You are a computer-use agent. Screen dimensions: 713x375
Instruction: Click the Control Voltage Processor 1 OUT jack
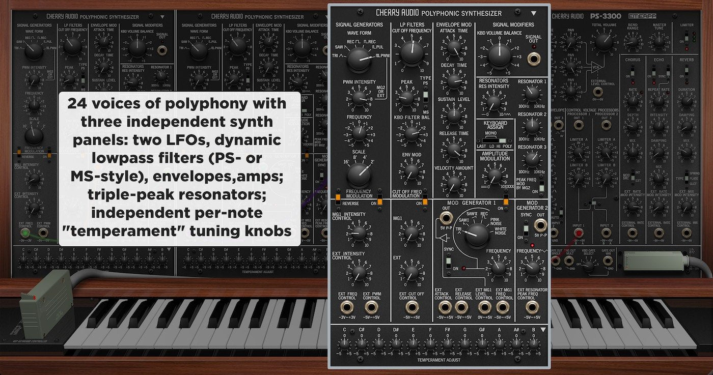click(x=579, y=125)
